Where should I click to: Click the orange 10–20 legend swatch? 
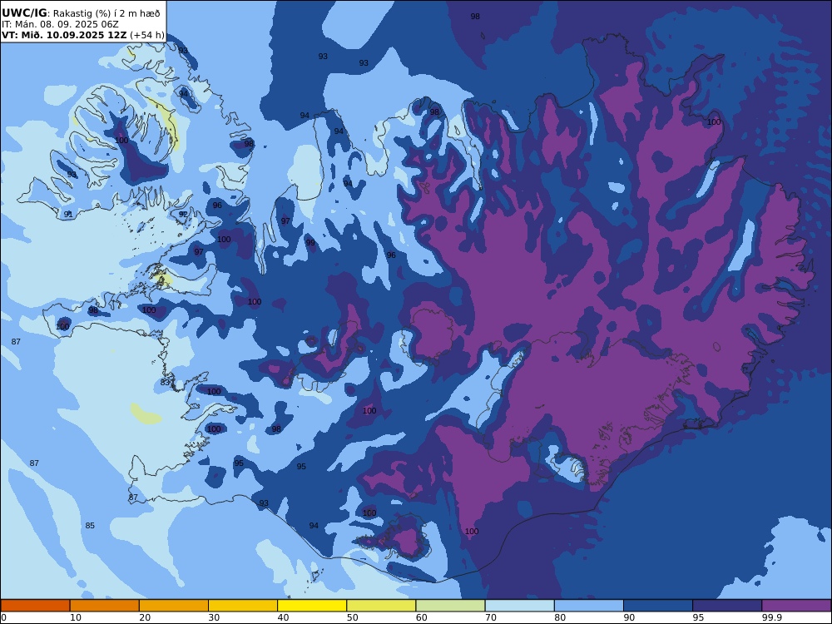(x=105, y=606)
